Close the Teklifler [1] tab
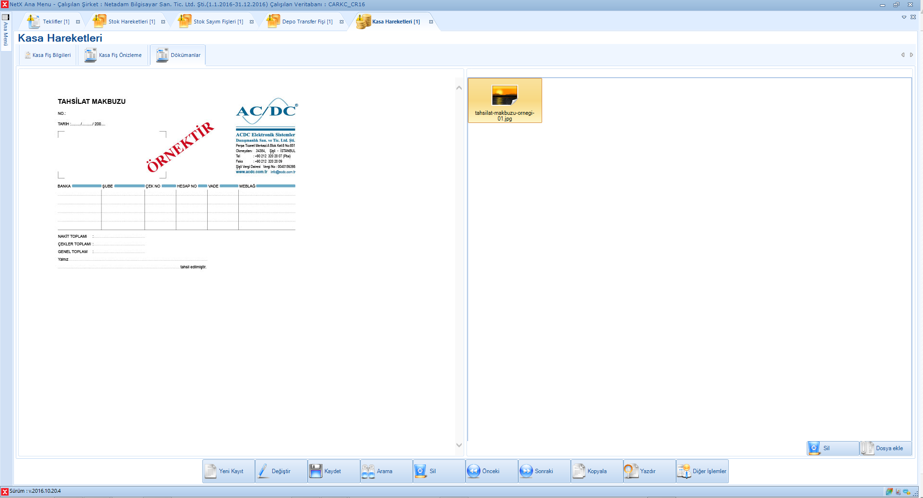923x498 pixels. click(78, 22)
